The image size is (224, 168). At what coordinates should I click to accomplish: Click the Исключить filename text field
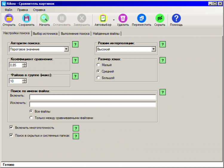click(93, 104)
